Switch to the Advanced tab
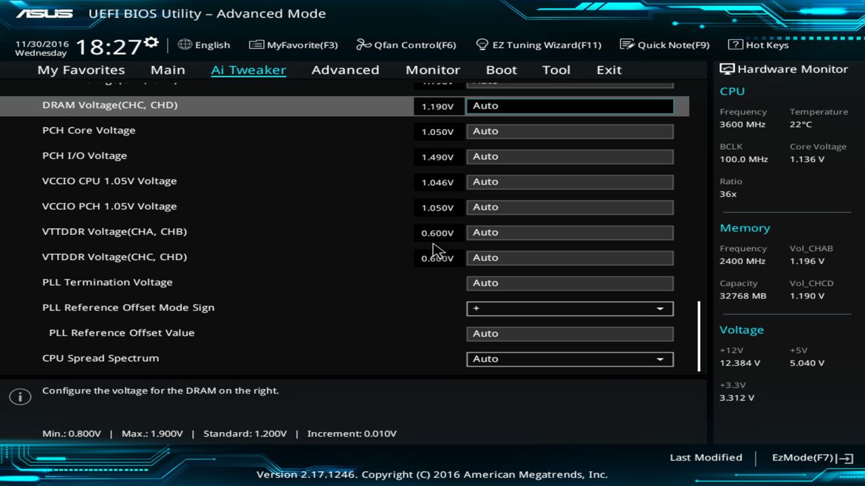Viewport: 865px width, 486px height. pos(345,70)
